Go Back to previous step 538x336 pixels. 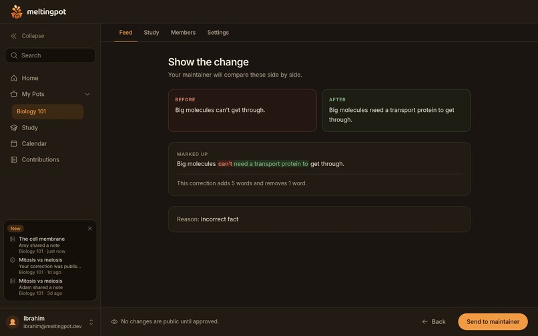[x=434, y=321]
